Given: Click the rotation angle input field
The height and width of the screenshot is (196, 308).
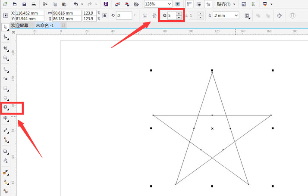Looking at the screenshot, I should tap(124, 16).
